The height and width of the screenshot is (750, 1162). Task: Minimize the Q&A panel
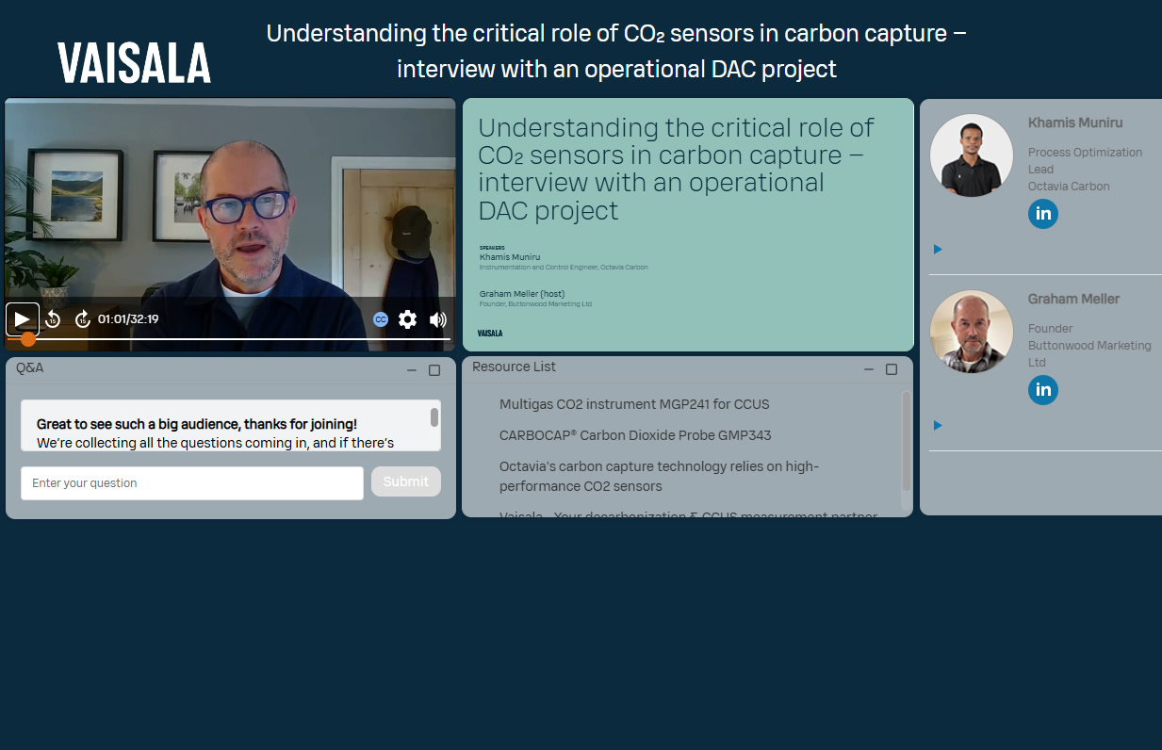pyautogui.click(x=412, y=370)
